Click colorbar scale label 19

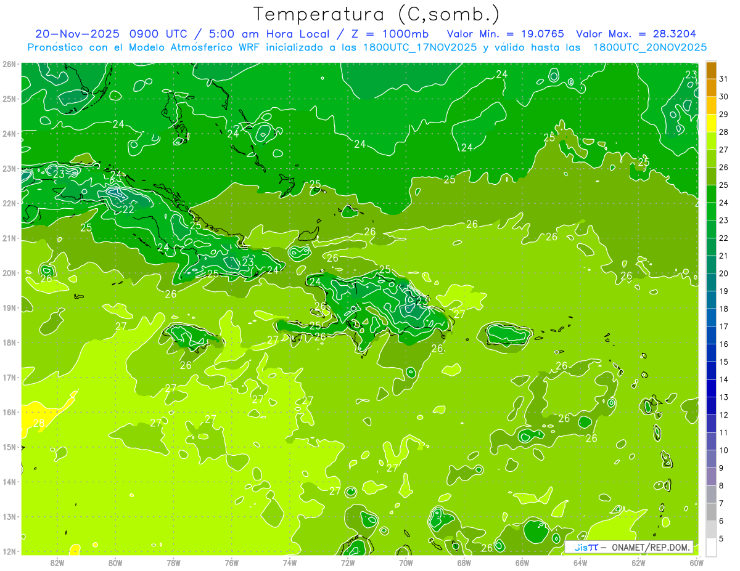coord(724,291)
